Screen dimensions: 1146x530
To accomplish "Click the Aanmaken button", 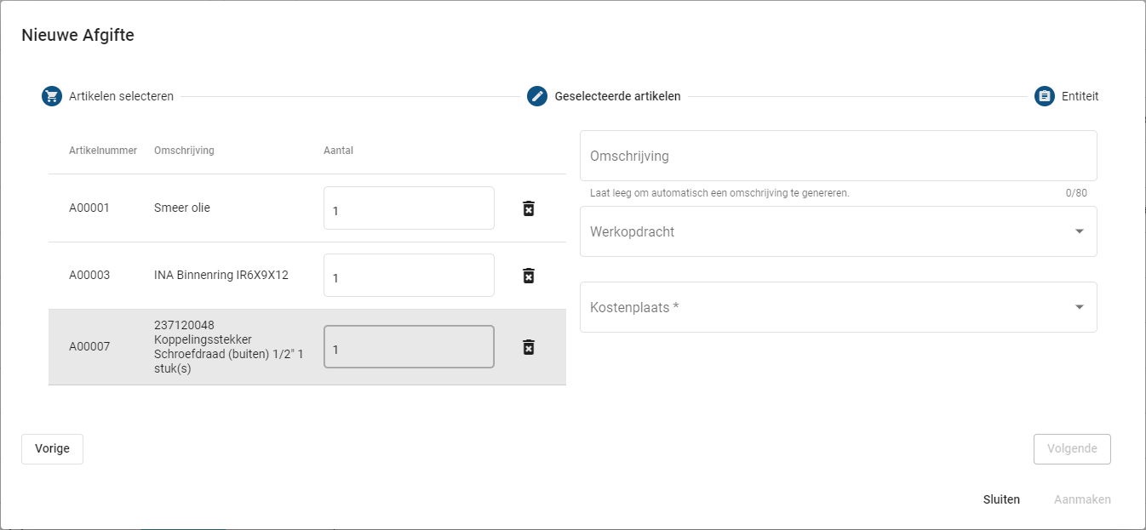I will [1082, 499].
